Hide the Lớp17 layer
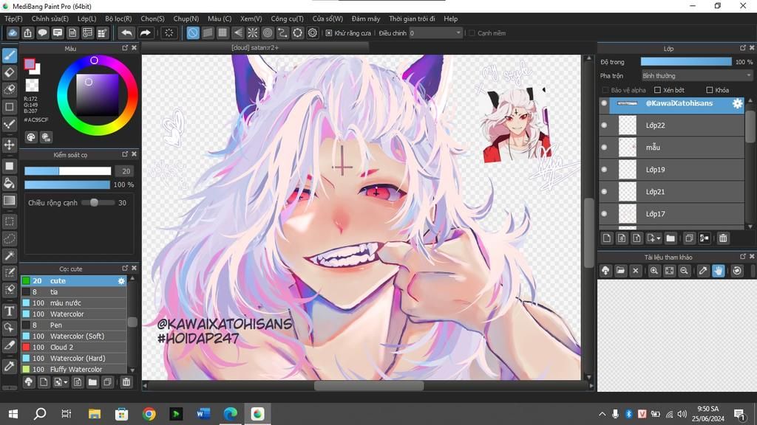This screenshot has height=425, width=757. pos(604,214)
